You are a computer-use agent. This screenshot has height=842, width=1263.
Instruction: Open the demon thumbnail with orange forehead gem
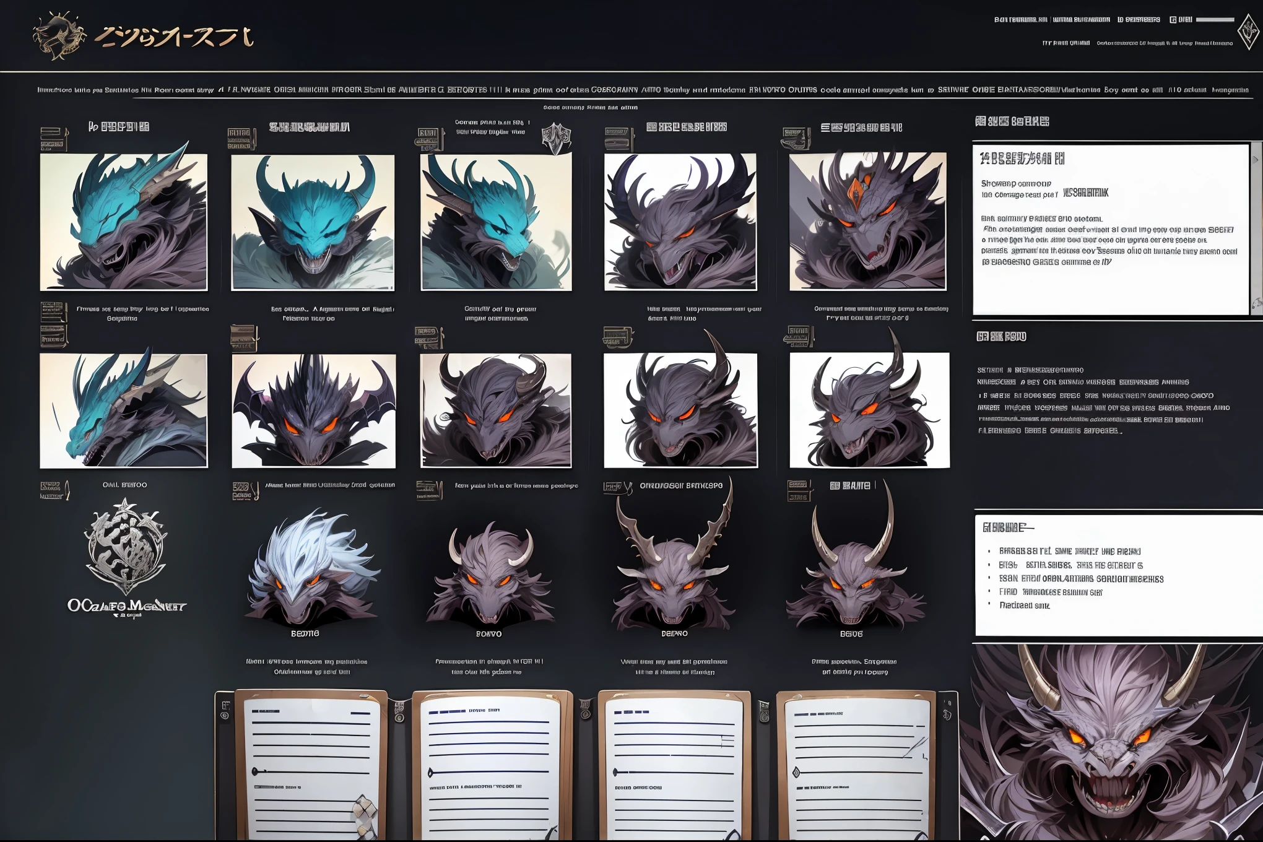867,222
